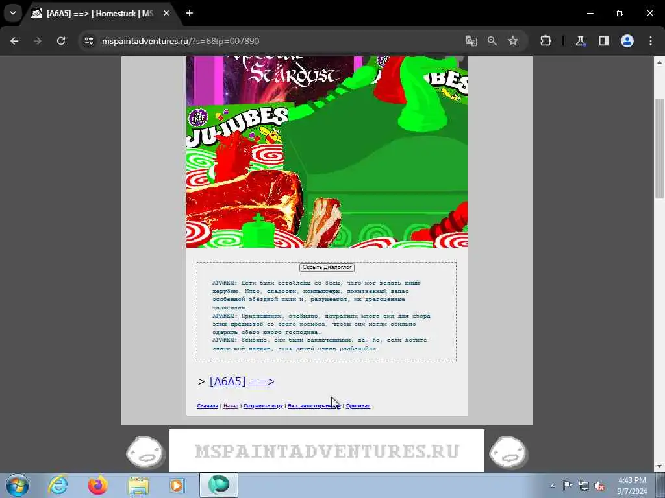The image size is (665, 498).
Task: Open a new browser tab
Action: click(x=190, y=13)
